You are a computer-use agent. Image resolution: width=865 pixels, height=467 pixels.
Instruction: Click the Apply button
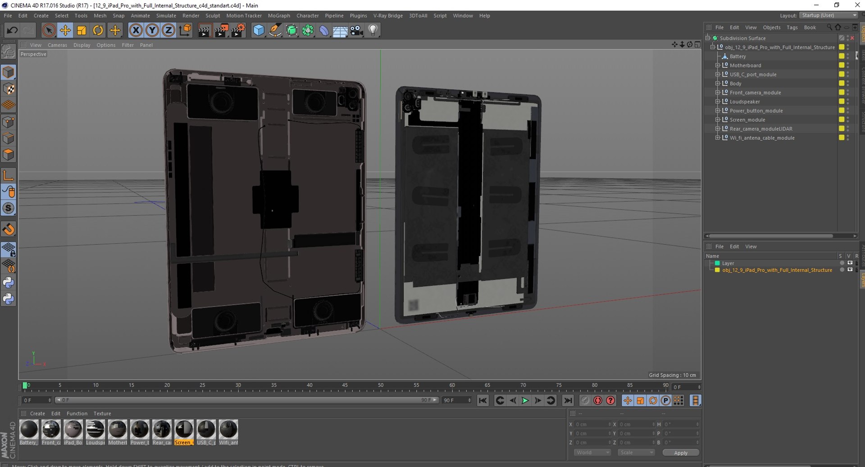680,453
